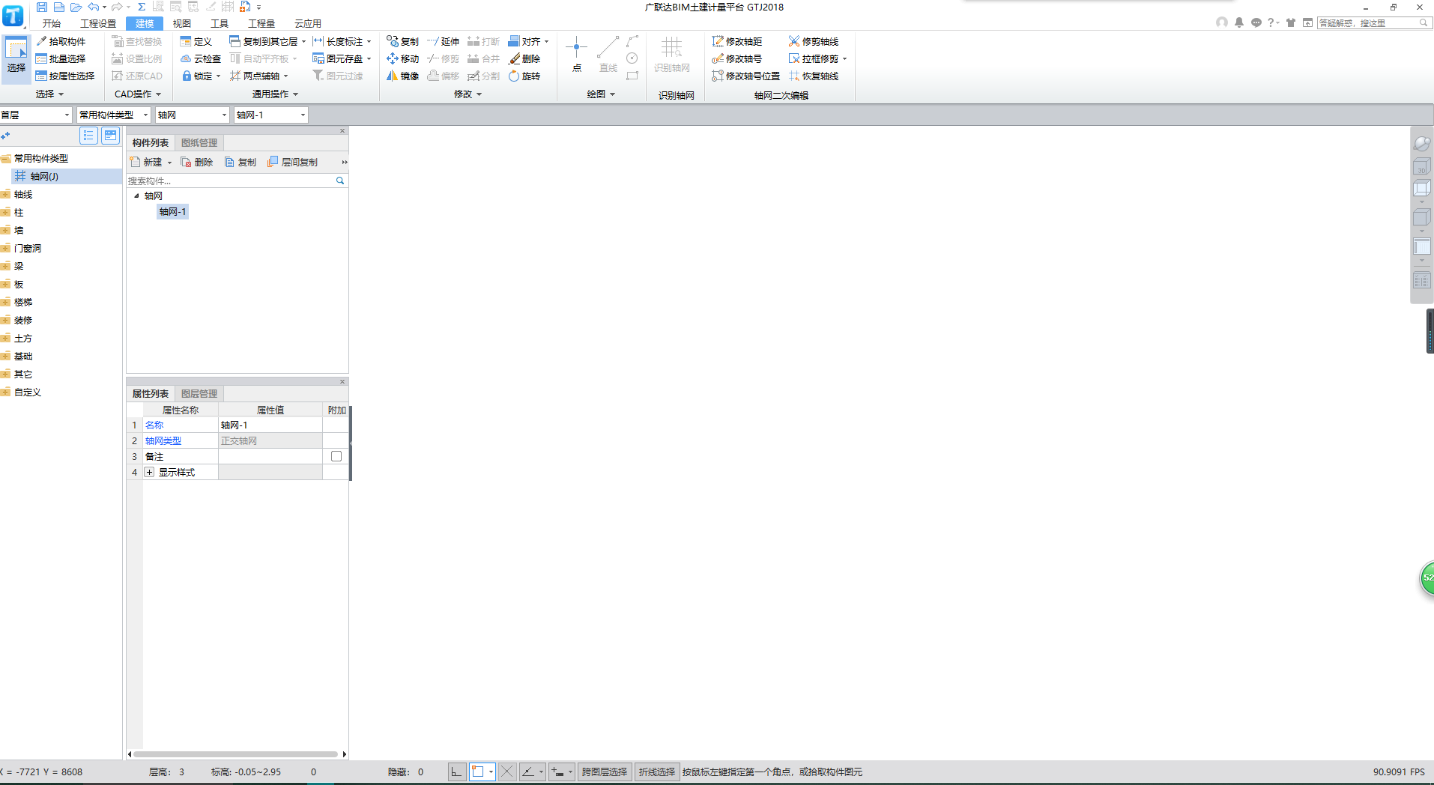The width and height of the screenshot is (1434, 785).
Task: Click 图元存盘 element save tool
Action: (338, 58)
